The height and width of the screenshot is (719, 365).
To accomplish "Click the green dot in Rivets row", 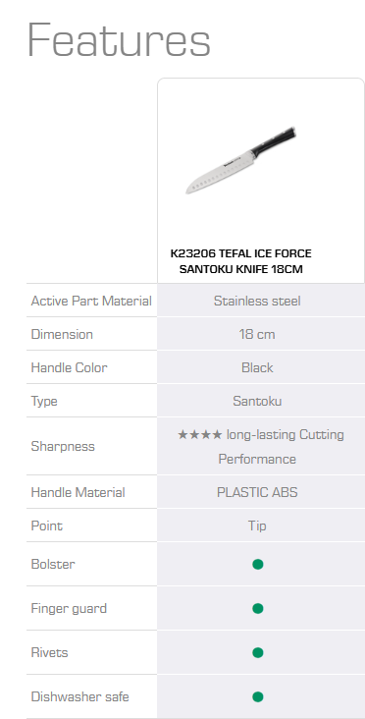I will pos(258,652).
